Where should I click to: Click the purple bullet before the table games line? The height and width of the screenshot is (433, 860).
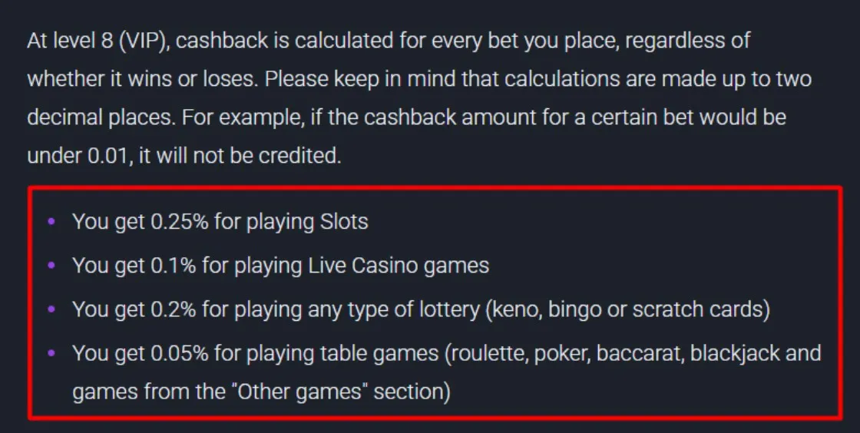pyautogui.click(x=52, y=353)
